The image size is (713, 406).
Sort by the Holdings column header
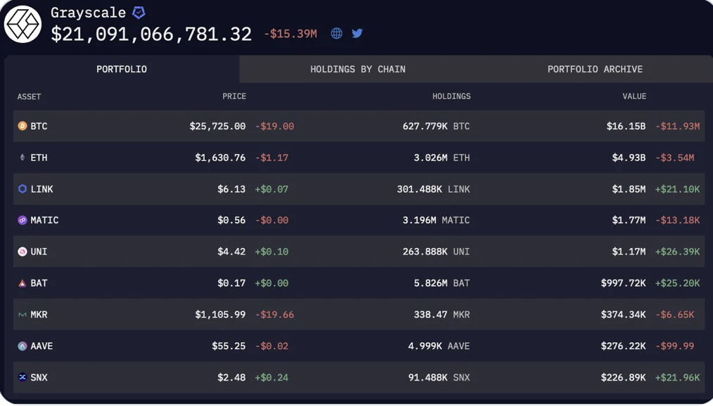451,96
